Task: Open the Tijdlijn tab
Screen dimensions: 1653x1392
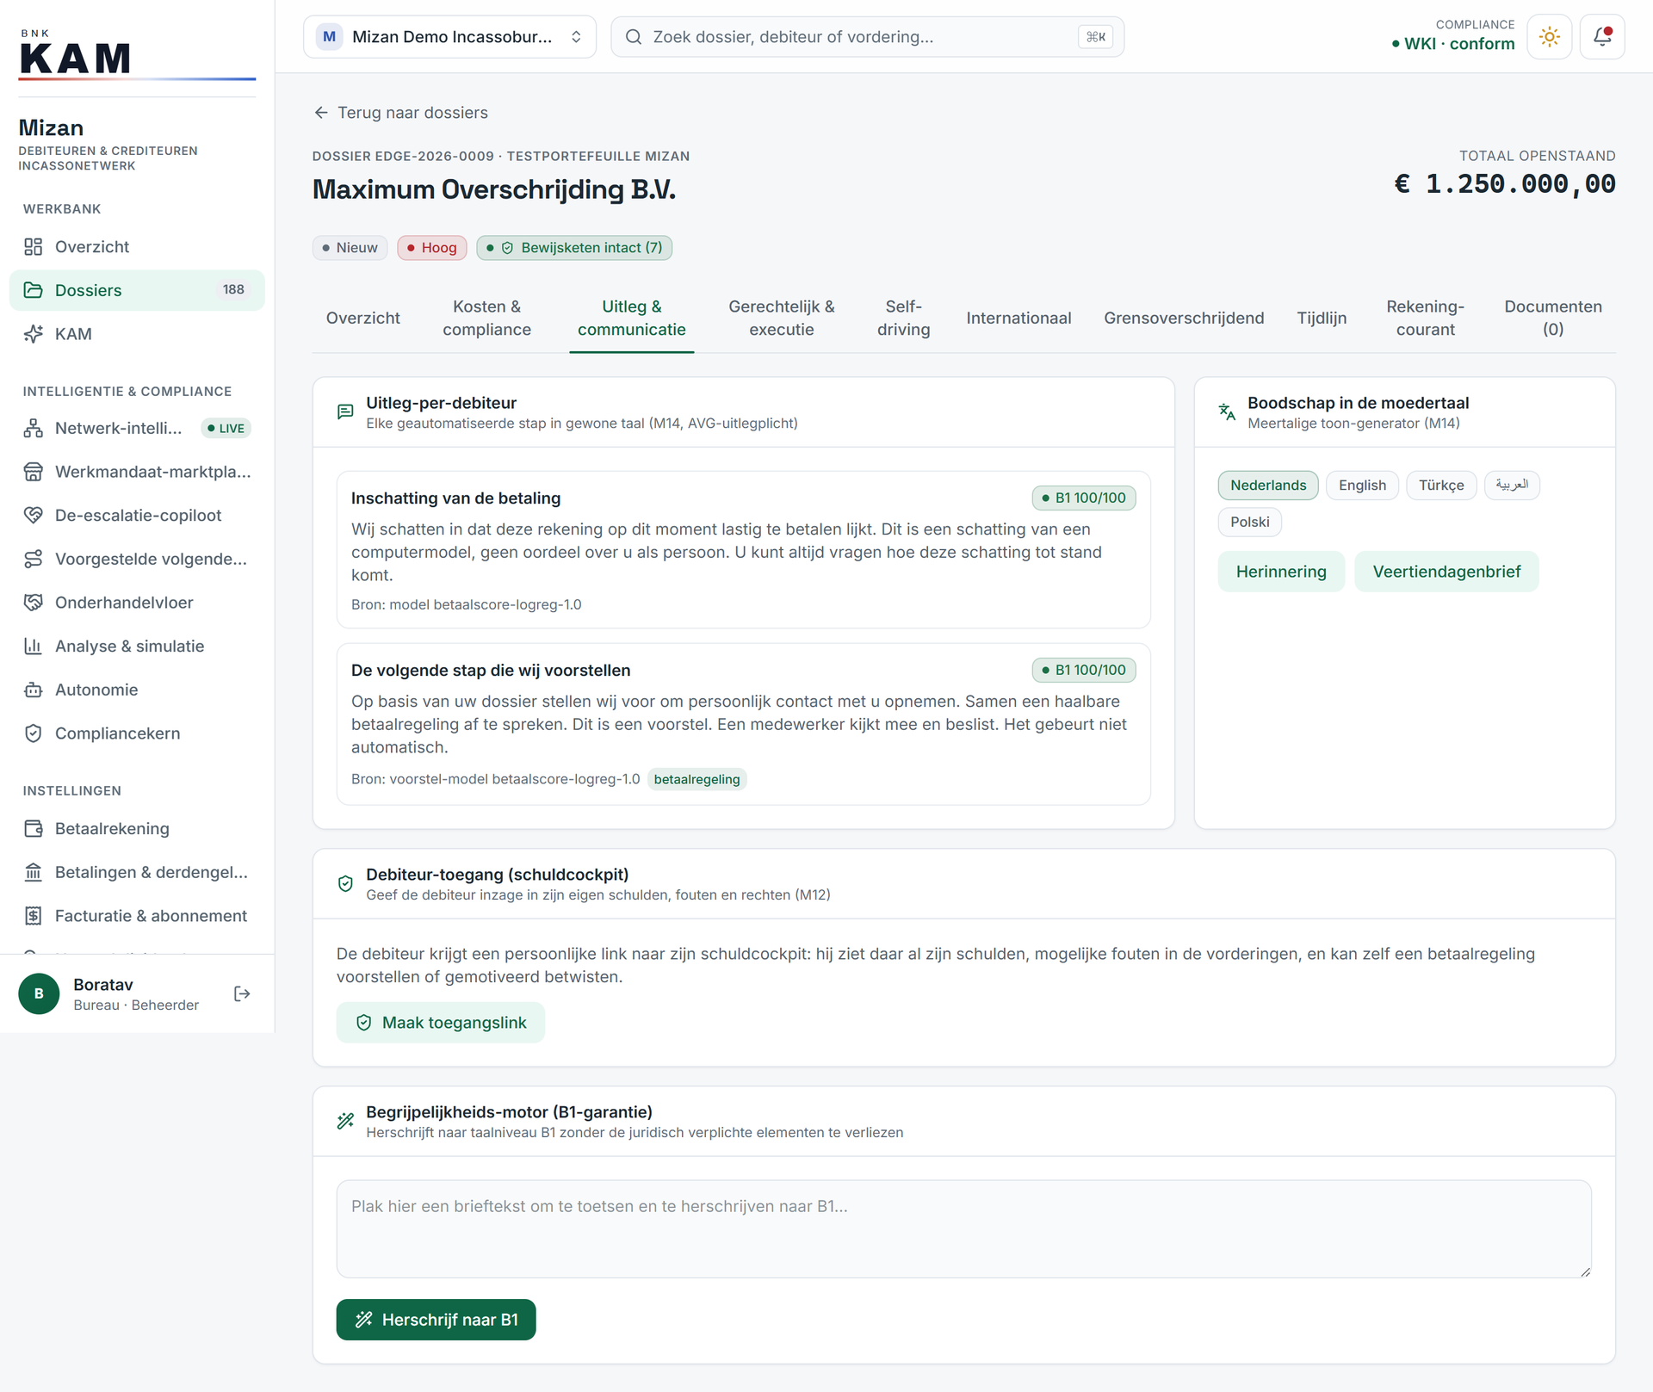Action: [1322, 318]
